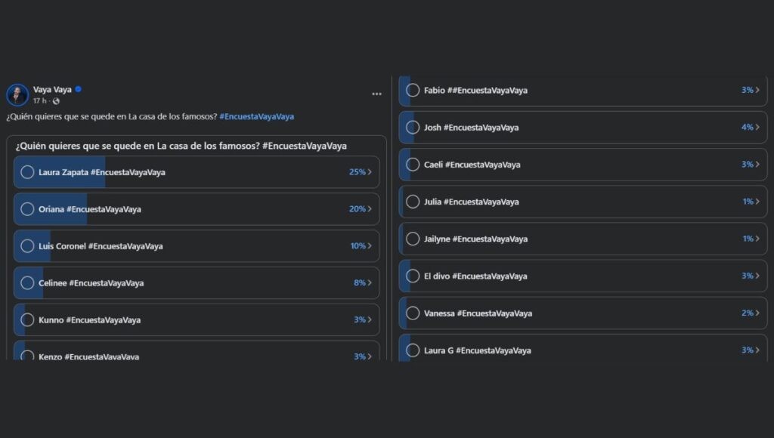Select the El divo radio button
Screen dimensions: 774x438
coord(413,276)
